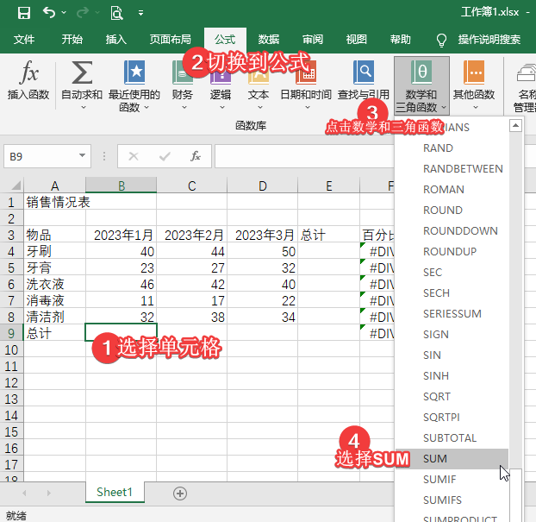Expand the Undo history dropdown arrow
The height and width of the screenshot is (522, 536).
click(x=64, y=13)
